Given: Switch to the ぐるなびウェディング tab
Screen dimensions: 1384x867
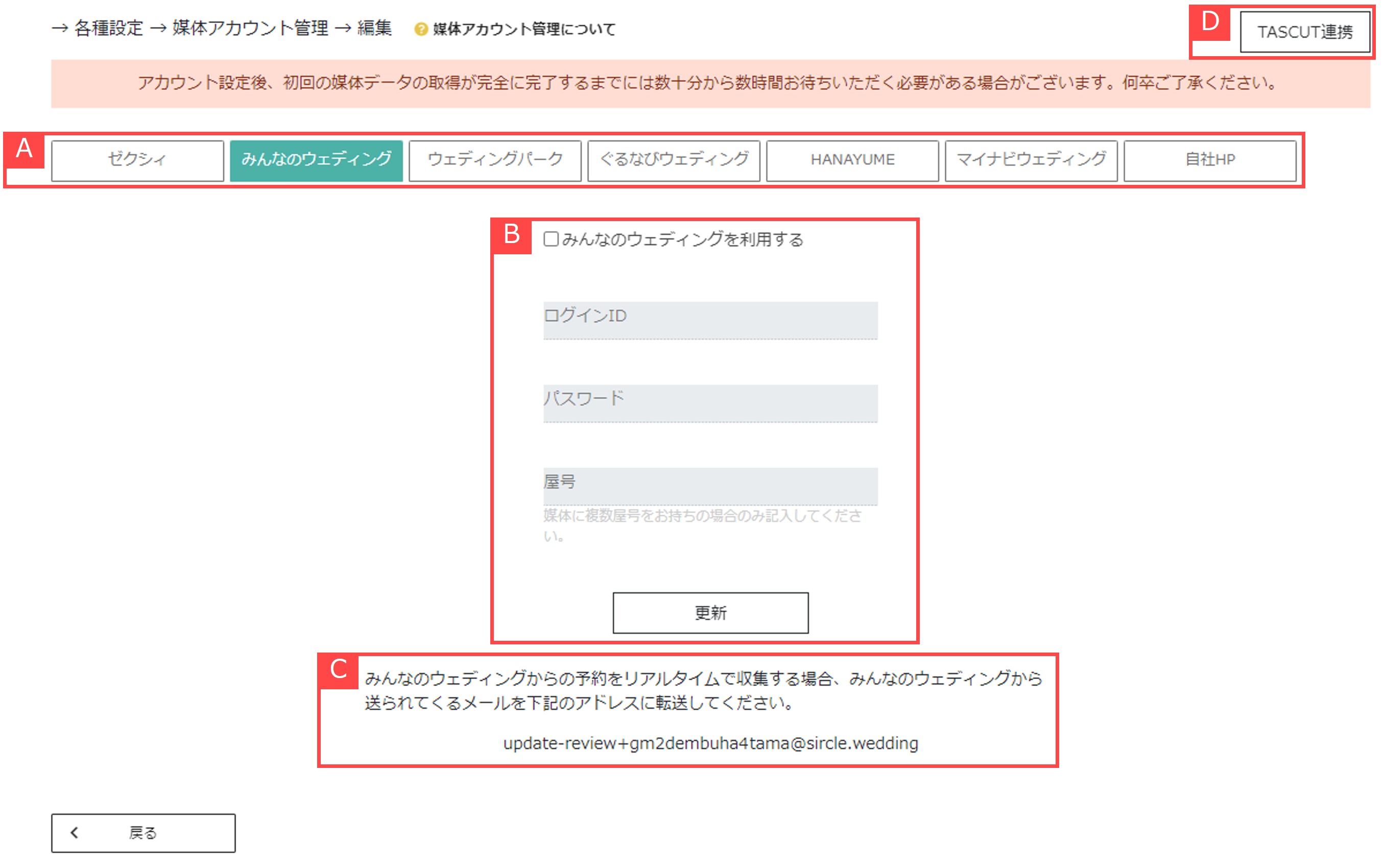Looking at the screenshot, I should tap(673, 160).
